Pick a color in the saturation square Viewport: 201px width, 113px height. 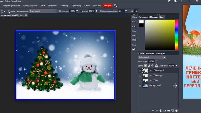[160, 35]
